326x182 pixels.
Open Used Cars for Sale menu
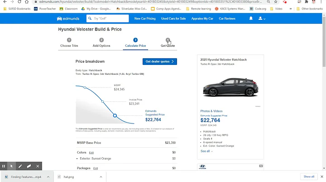tap(173, 18)
